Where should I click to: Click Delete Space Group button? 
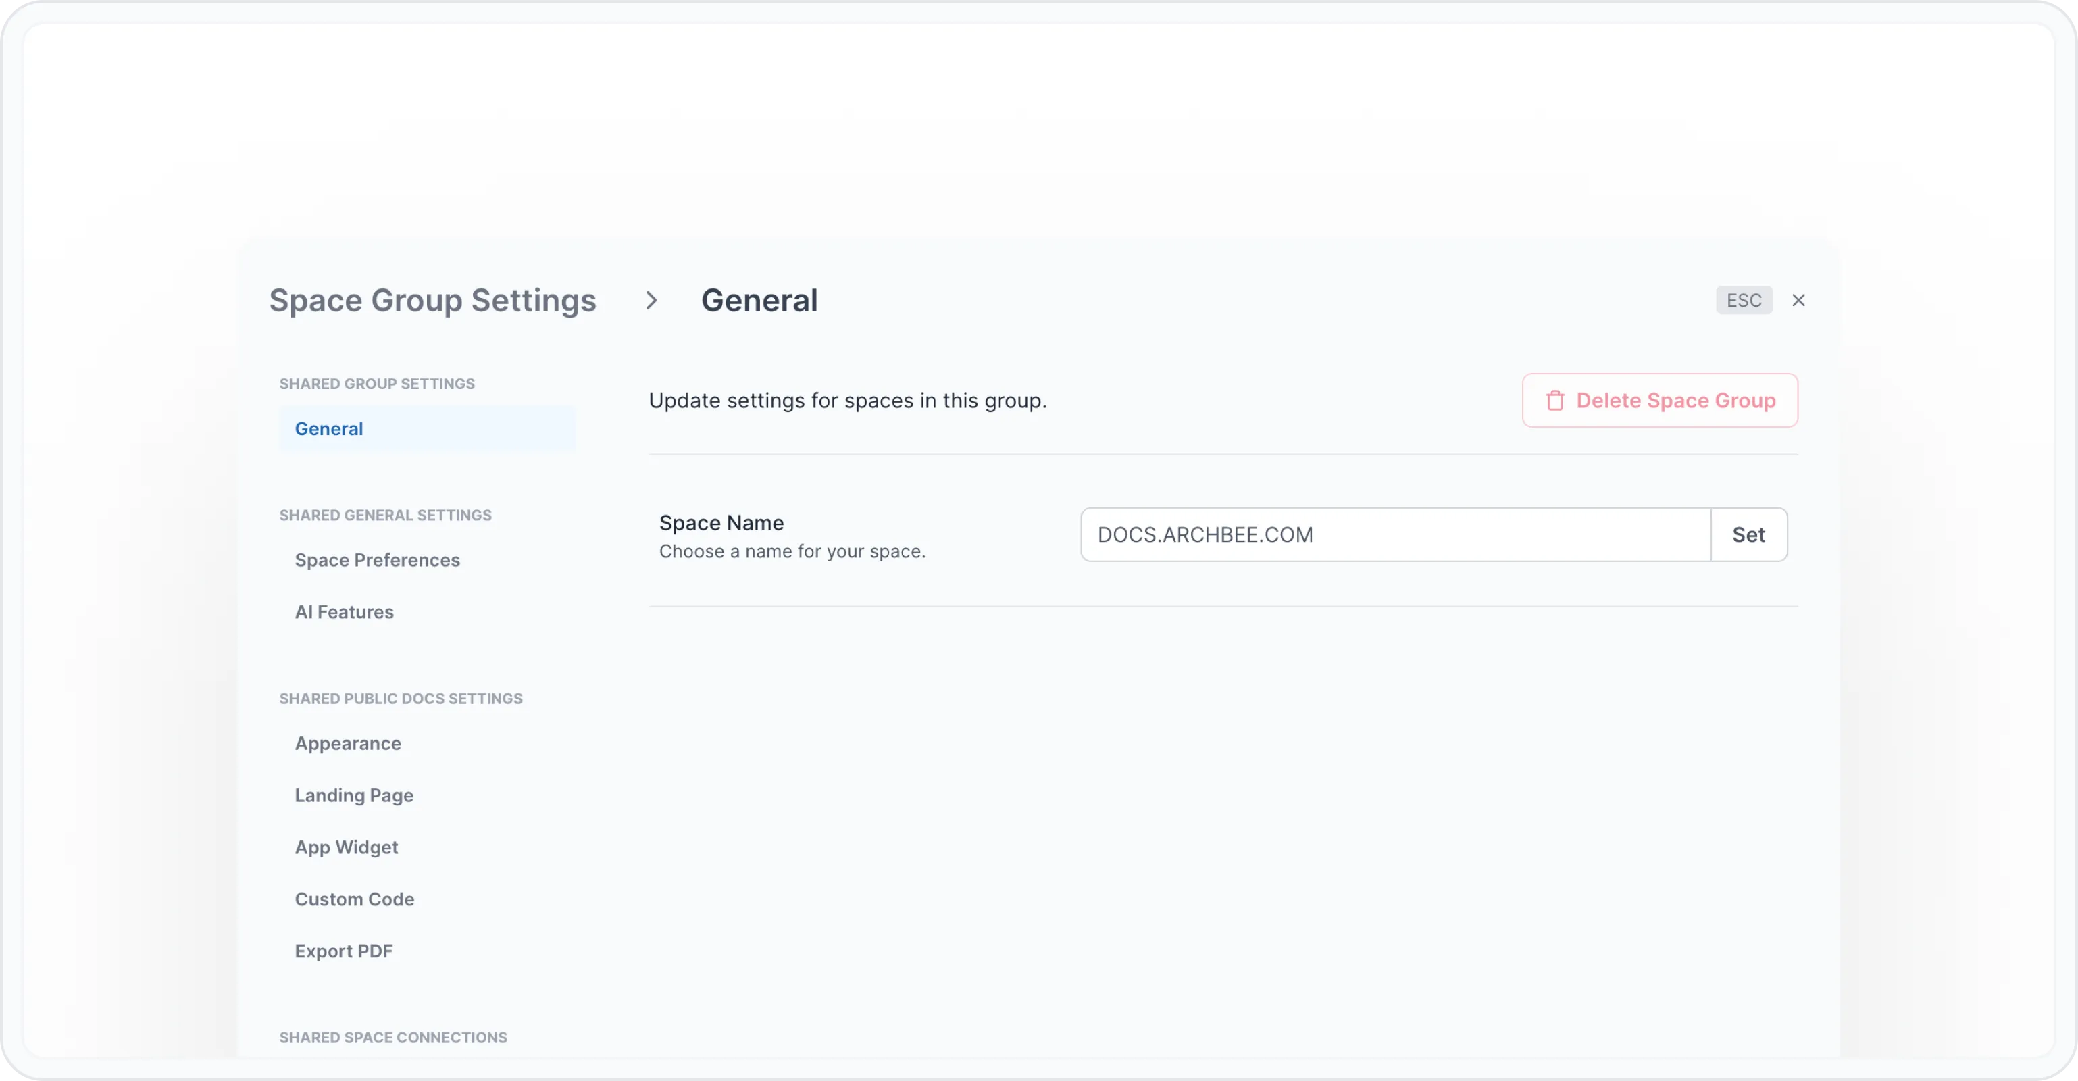pos(1659,400)
